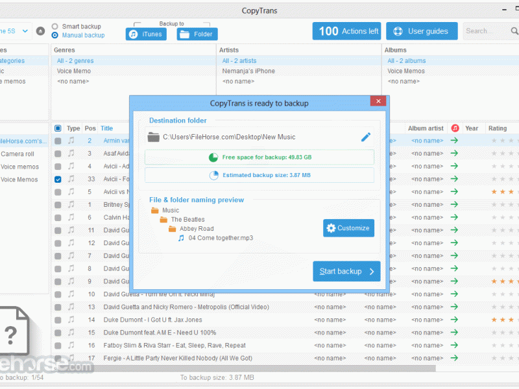
Task: Click the destination folder icon
Action: (x=153, y=137)
